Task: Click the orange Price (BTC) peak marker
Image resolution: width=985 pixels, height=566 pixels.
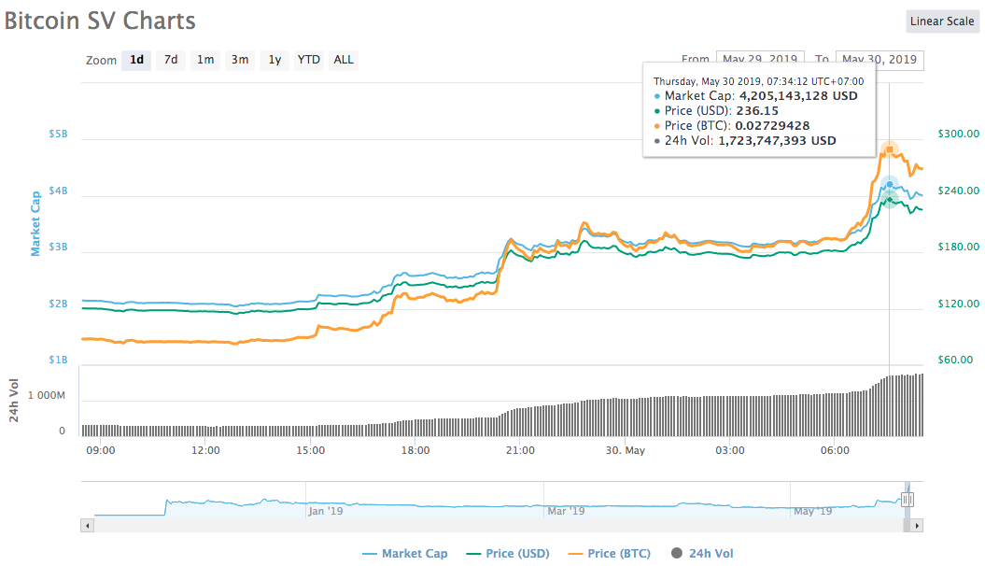Action: (890, 149)
